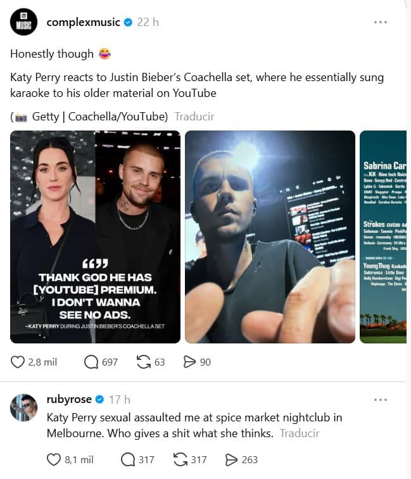The image size is (411, 479).
Task: Open the complexmusic username profile
Action: tap(83, 22)
